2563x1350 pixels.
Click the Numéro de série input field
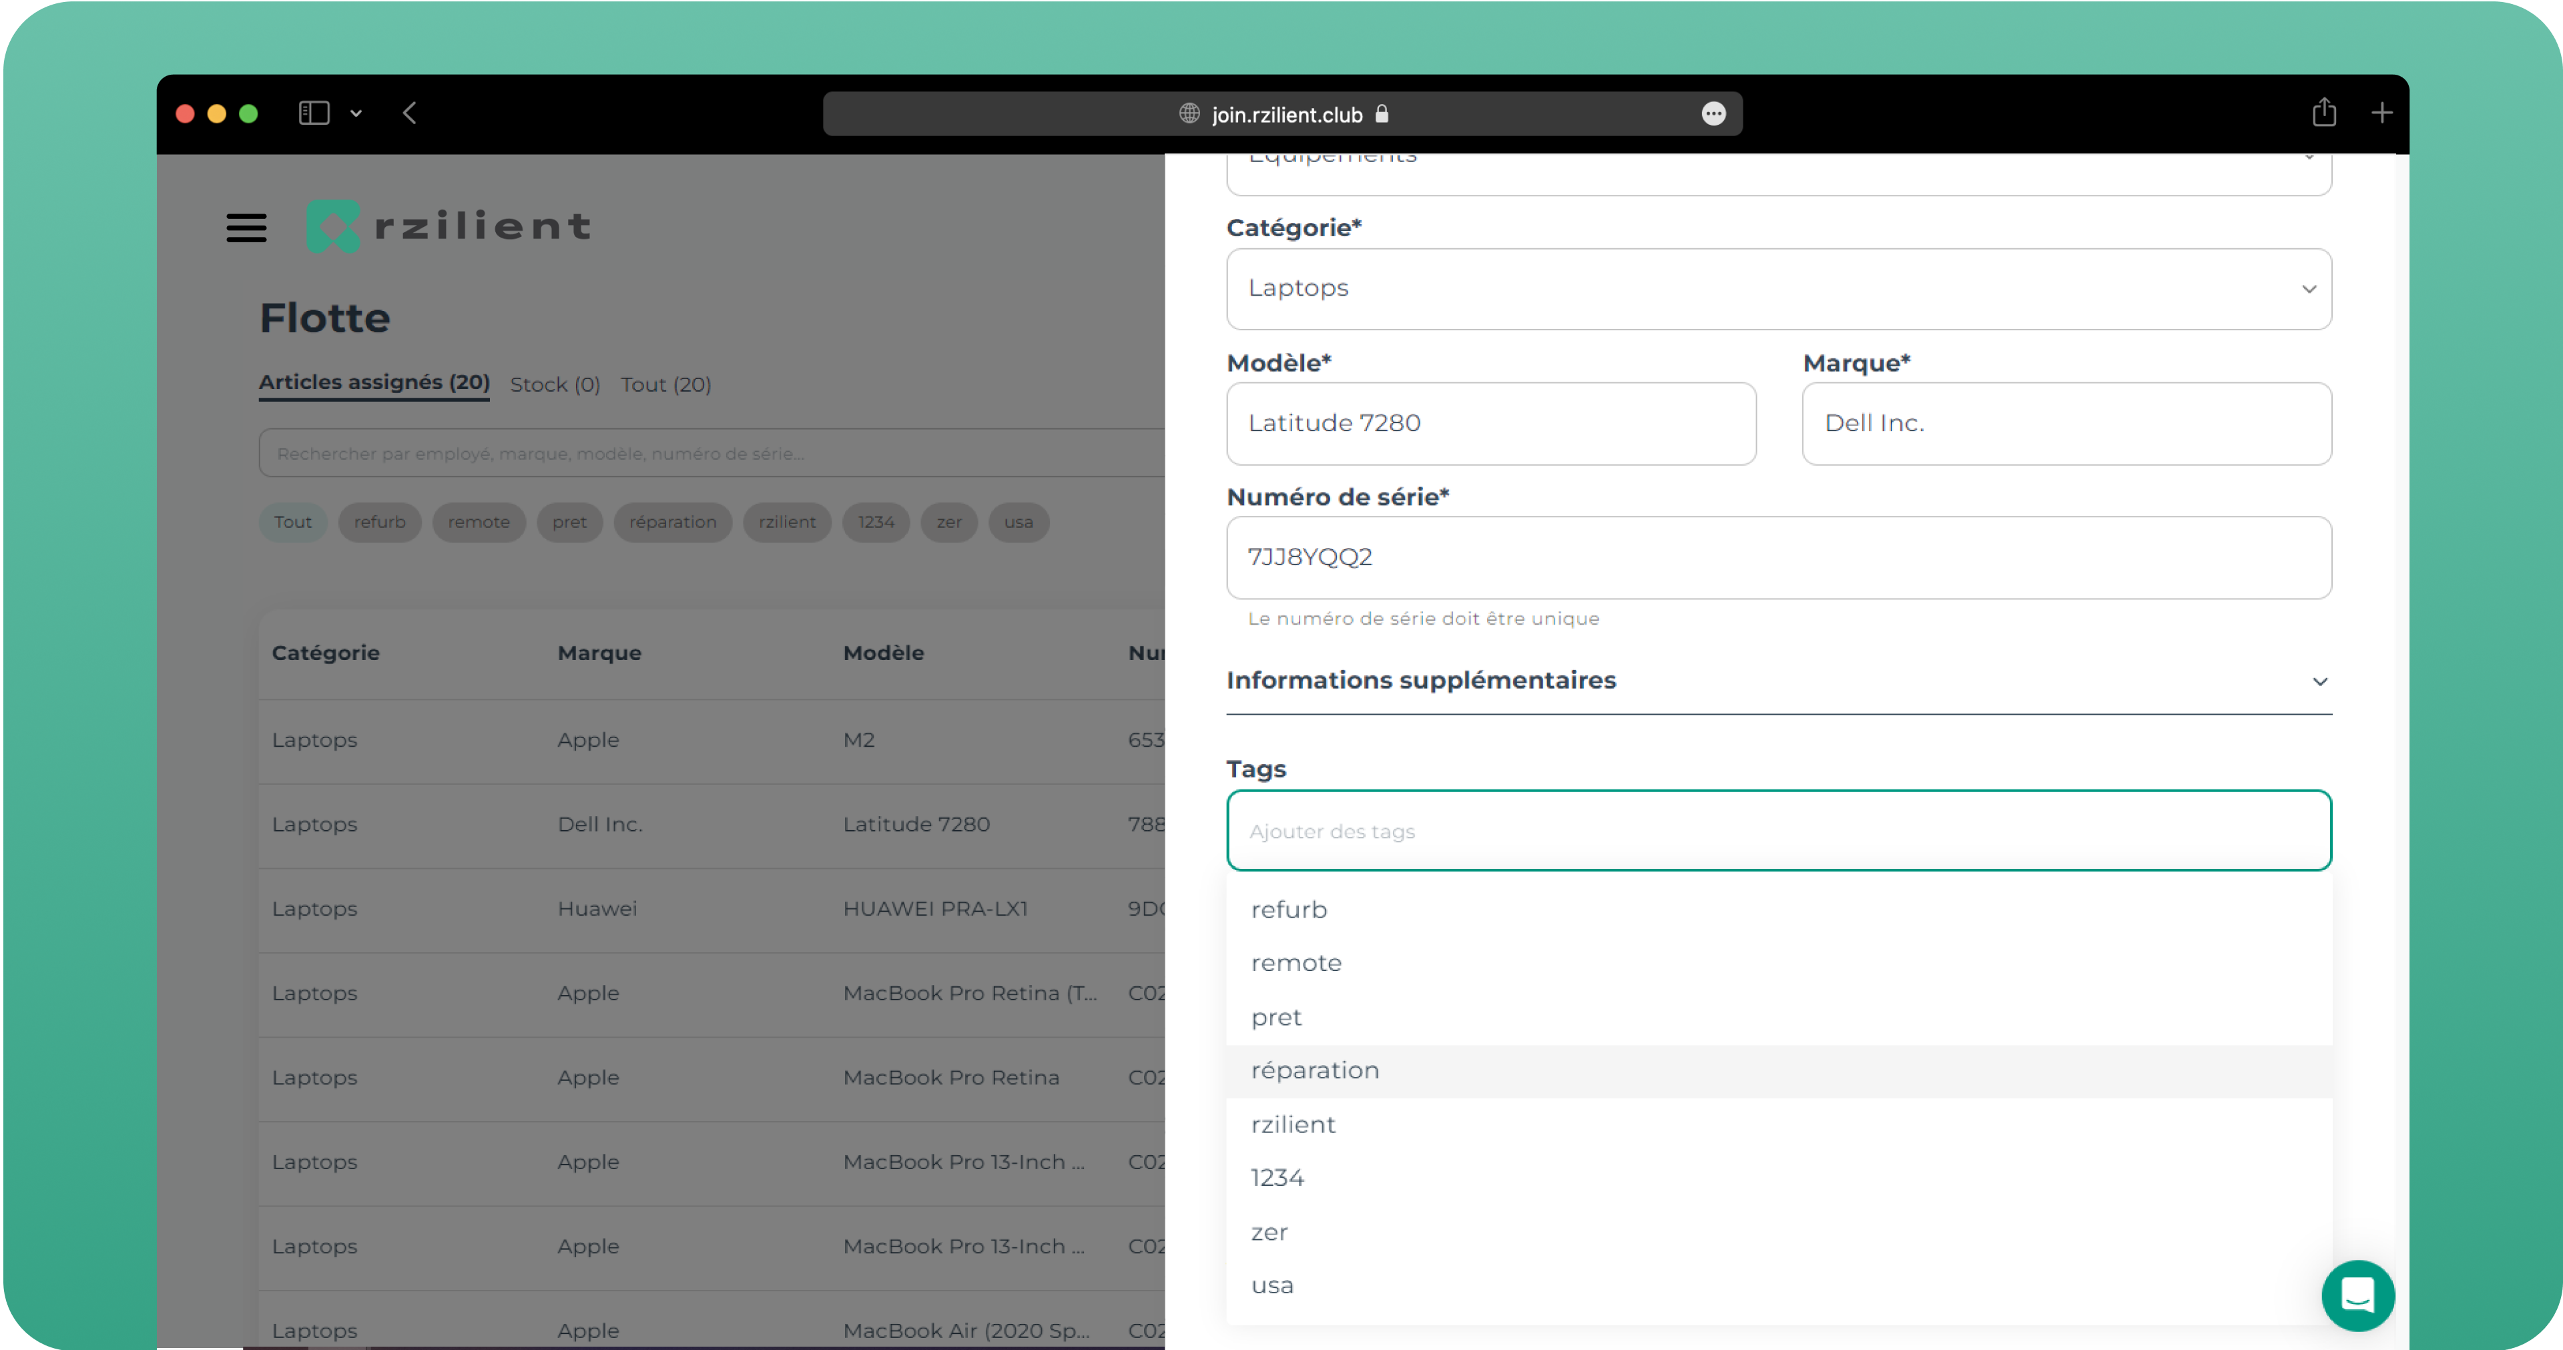click(x=1778, y=557)
